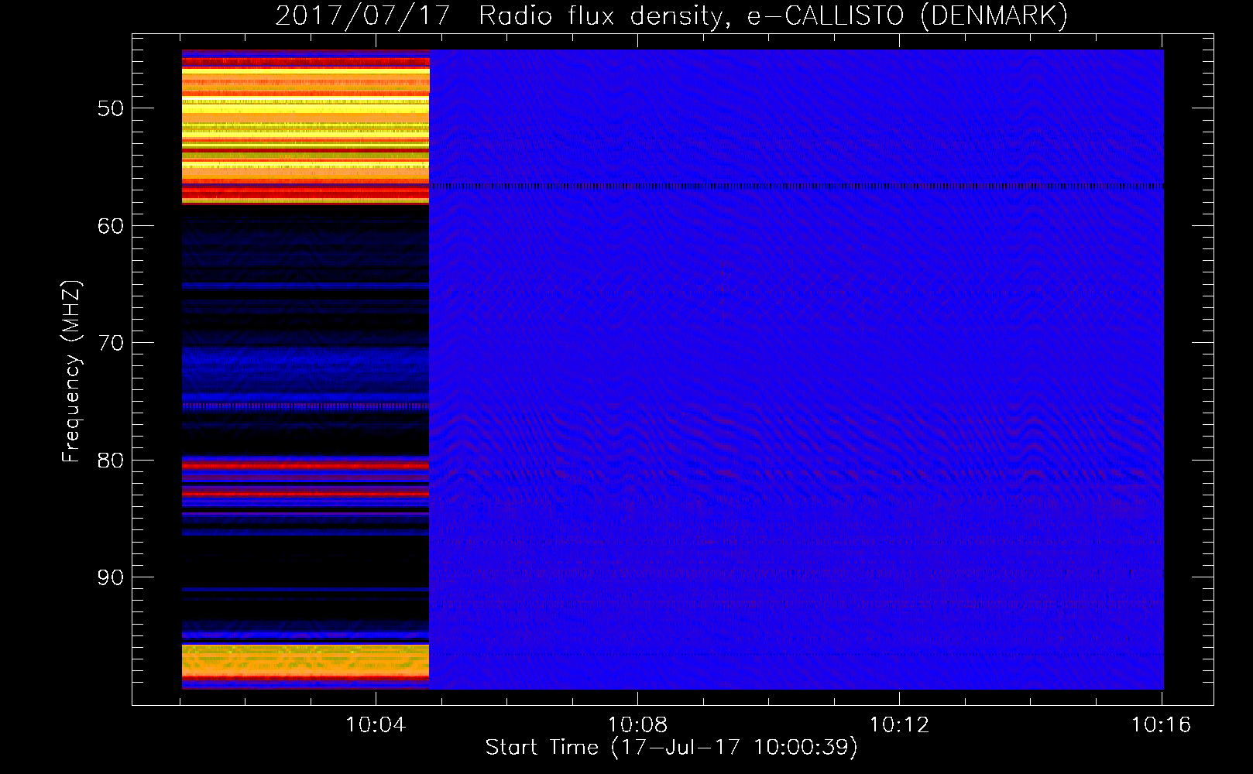1253x774 pixels.
Task: Click the 'e-CALLISTO (DENMARK)' title text
Action: point(907,16)
